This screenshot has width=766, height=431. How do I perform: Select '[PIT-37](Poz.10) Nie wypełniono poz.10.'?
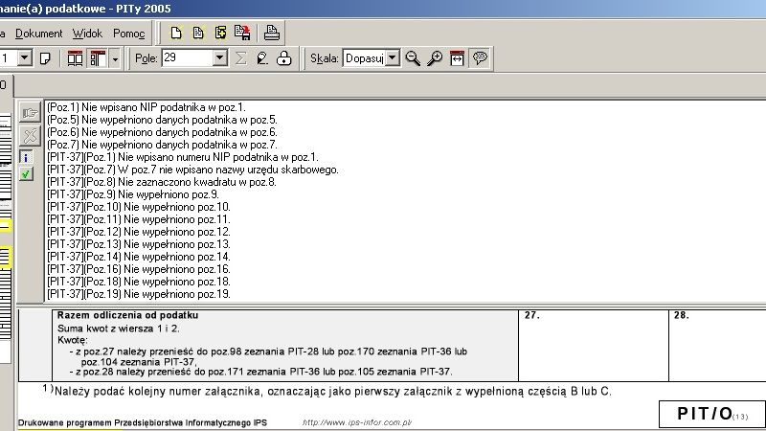tap(139, 207)
